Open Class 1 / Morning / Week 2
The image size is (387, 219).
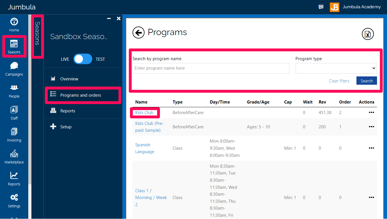pos(151,197)
